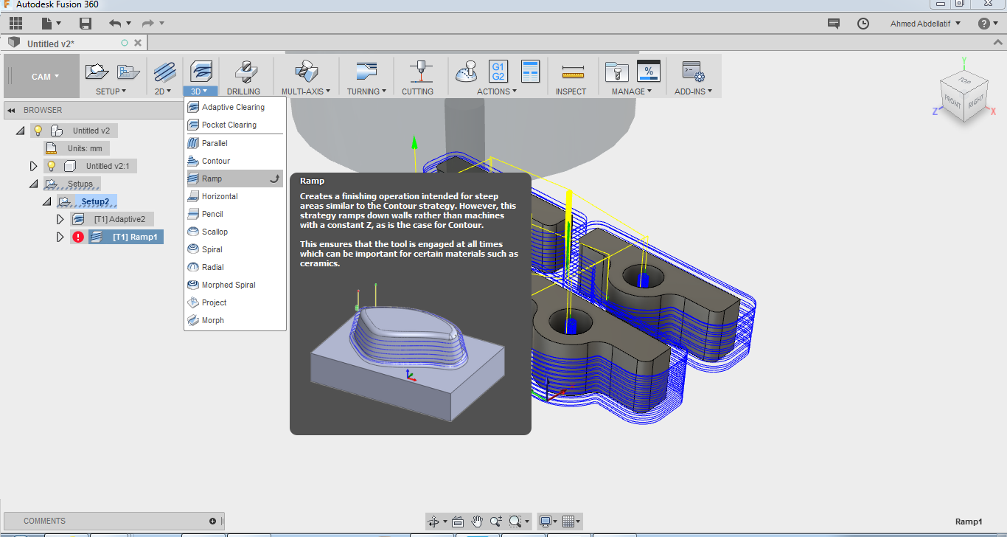Open the MANAGE dropdown menu
1007x537 pixels.
pos(632,91)
